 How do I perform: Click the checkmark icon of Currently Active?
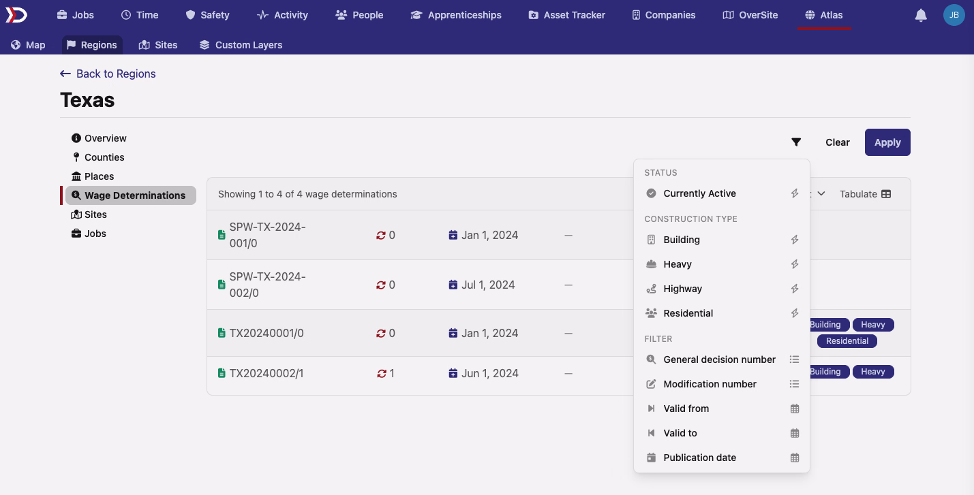[651, 193]
